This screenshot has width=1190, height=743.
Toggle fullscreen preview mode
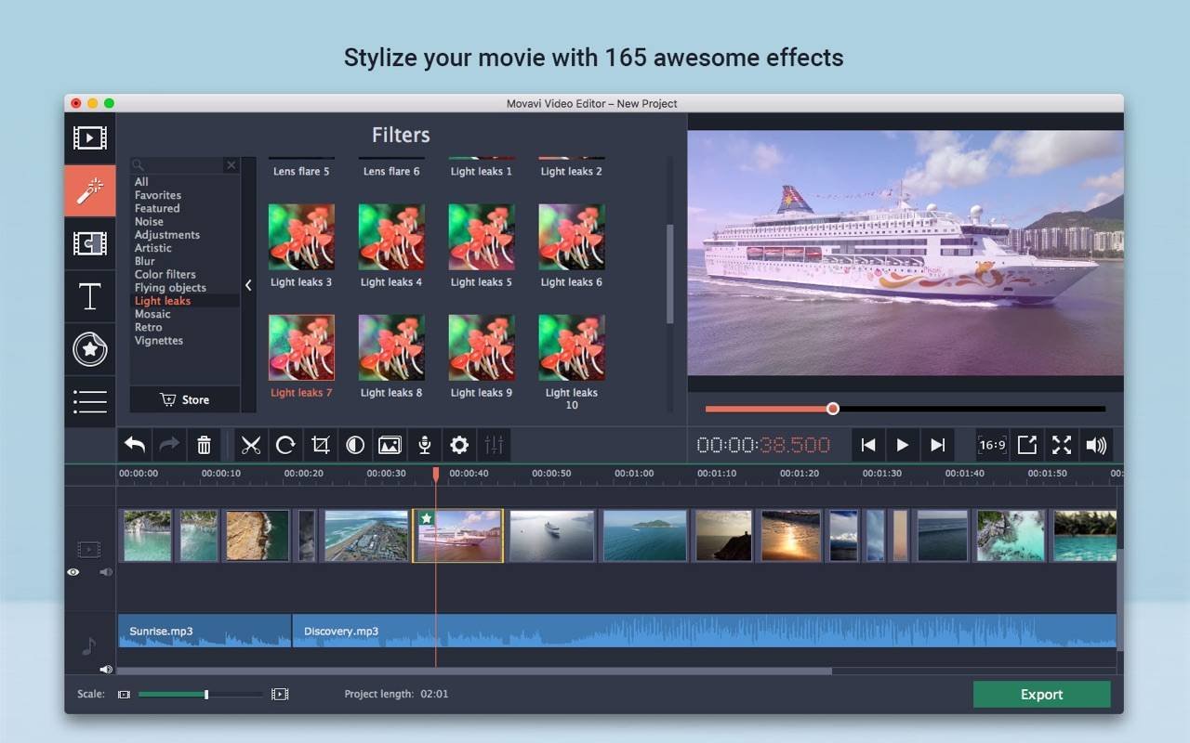pos(1062,445)
